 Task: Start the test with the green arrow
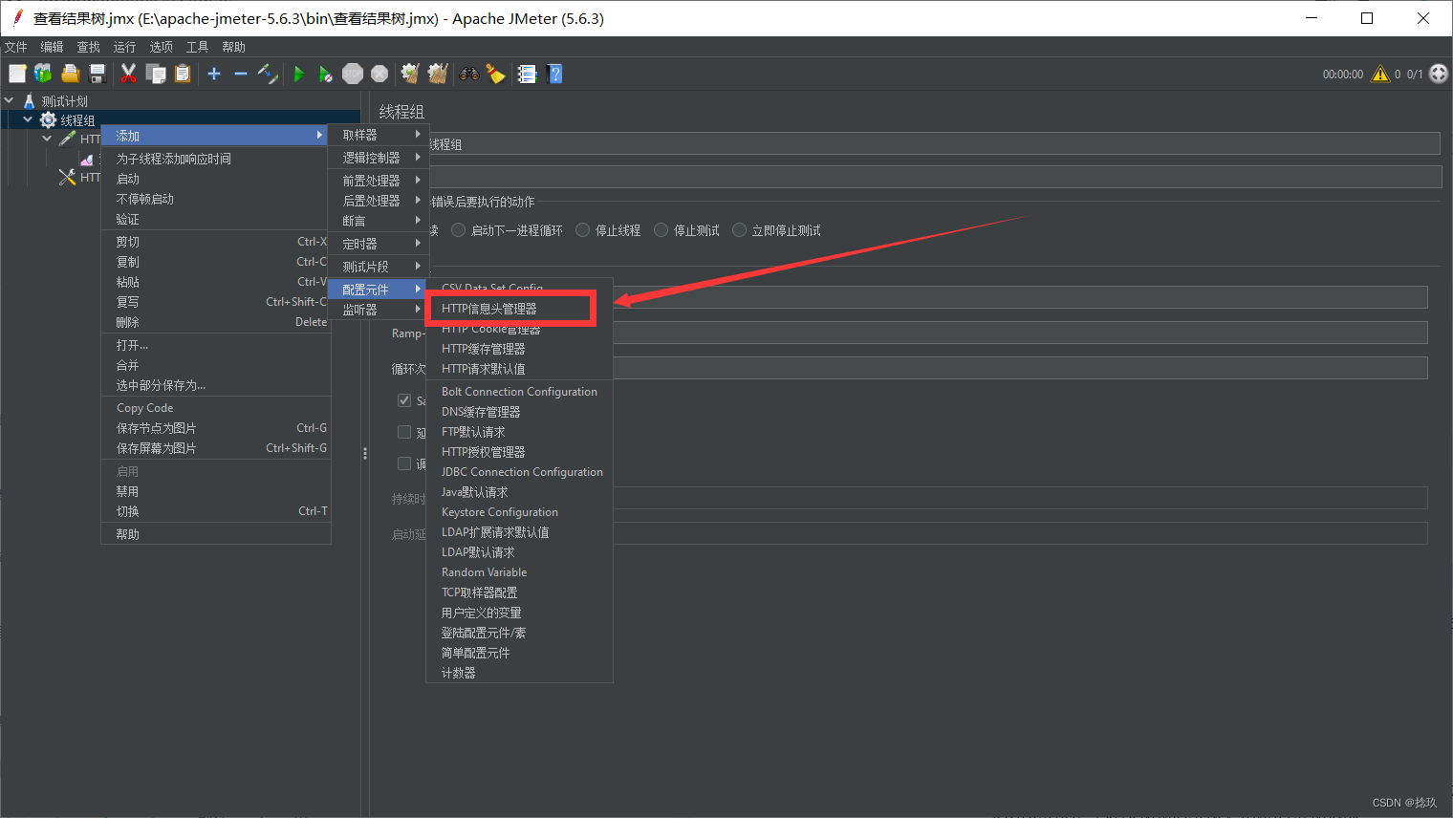tap(299, 74)
